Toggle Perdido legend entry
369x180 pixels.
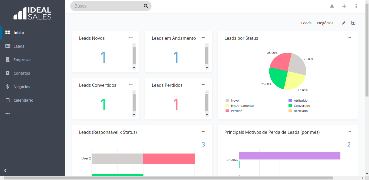(234, 111)
